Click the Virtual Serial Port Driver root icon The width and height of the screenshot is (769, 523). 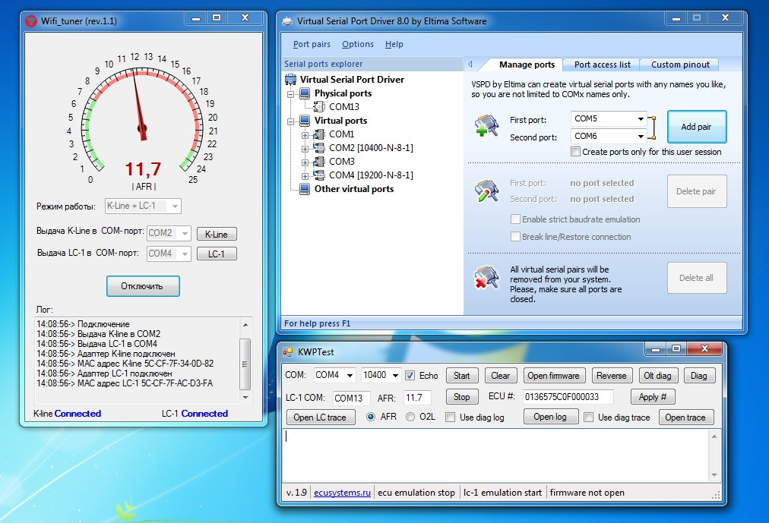291,80
